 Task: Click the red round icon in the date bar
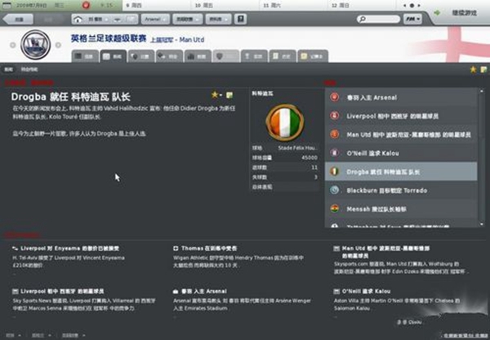[x=86, y=5]
